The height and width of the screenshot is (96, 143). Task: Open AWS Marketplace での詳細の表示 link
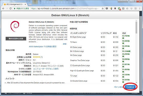(x=43, y=46)
